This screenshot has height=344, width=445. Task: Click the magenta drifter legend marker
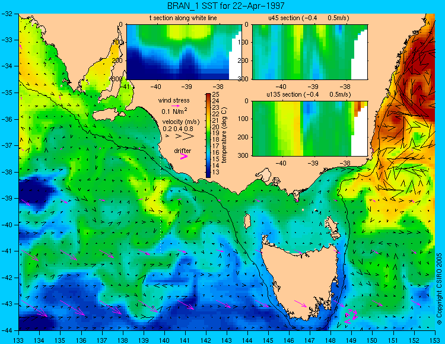click(184, 156)
